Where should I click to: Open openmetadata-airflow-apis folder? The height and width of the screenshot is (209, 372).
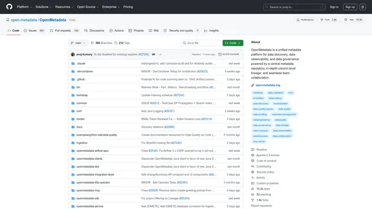(x=92, y=150)
